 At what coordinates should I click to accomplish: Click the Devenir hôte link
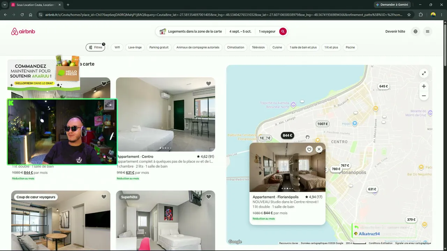point(395,31)
